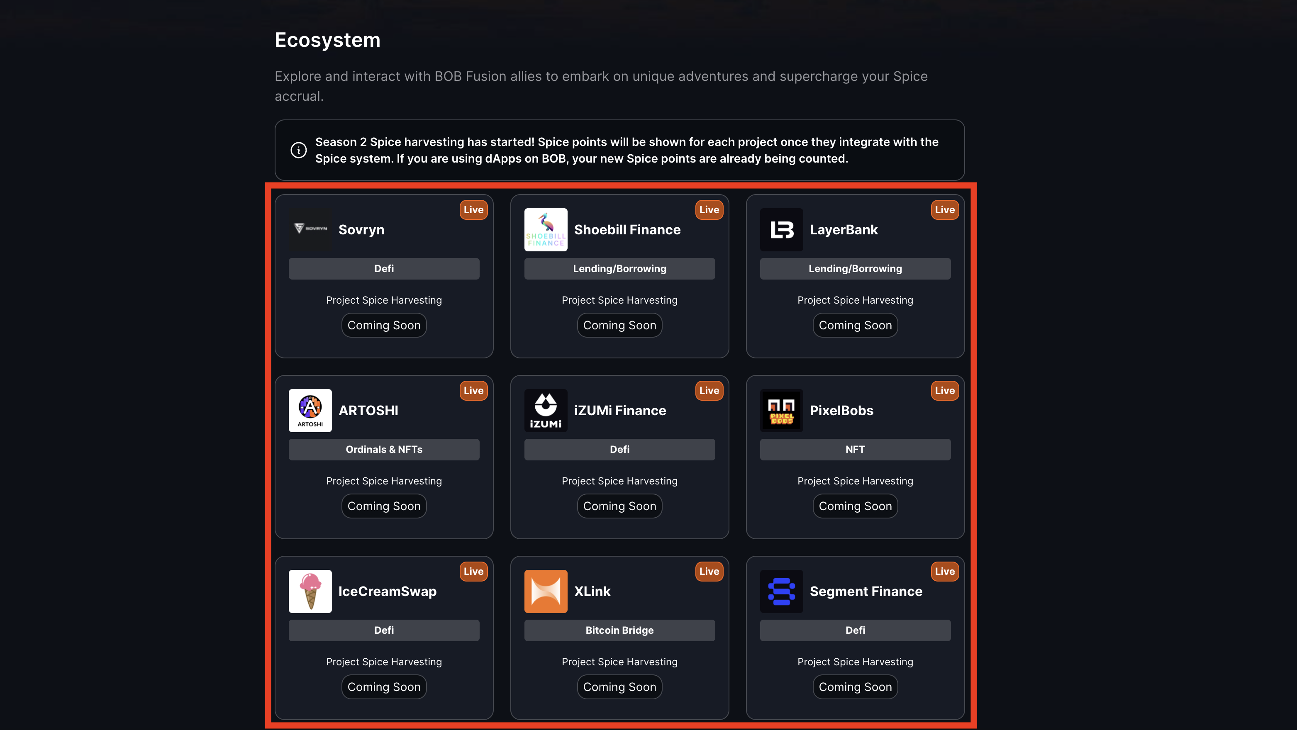The image size is (1297, 730).
Task: Click the Shoebill Finance bird logo
Action: click(546, 229)
